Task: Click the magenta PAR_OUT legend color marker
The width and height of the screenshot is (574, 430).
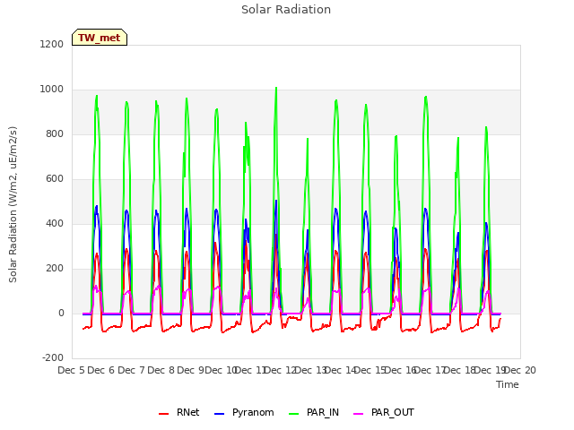Action: point(359,414)
